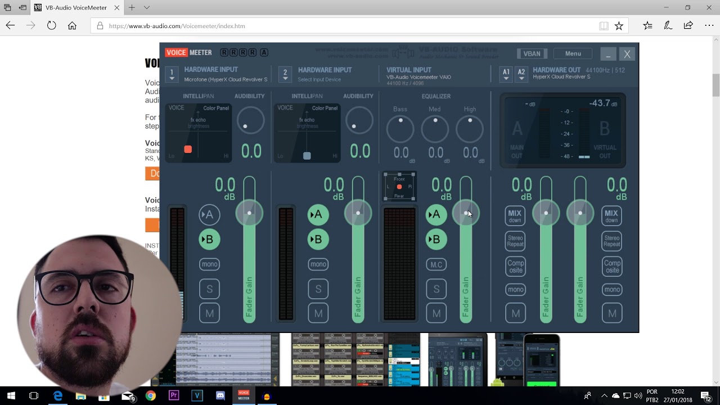The image size is (720, 405).
Task: Click hardware input 1 Fader Gain handle
Action: click(x=249, y=213)
